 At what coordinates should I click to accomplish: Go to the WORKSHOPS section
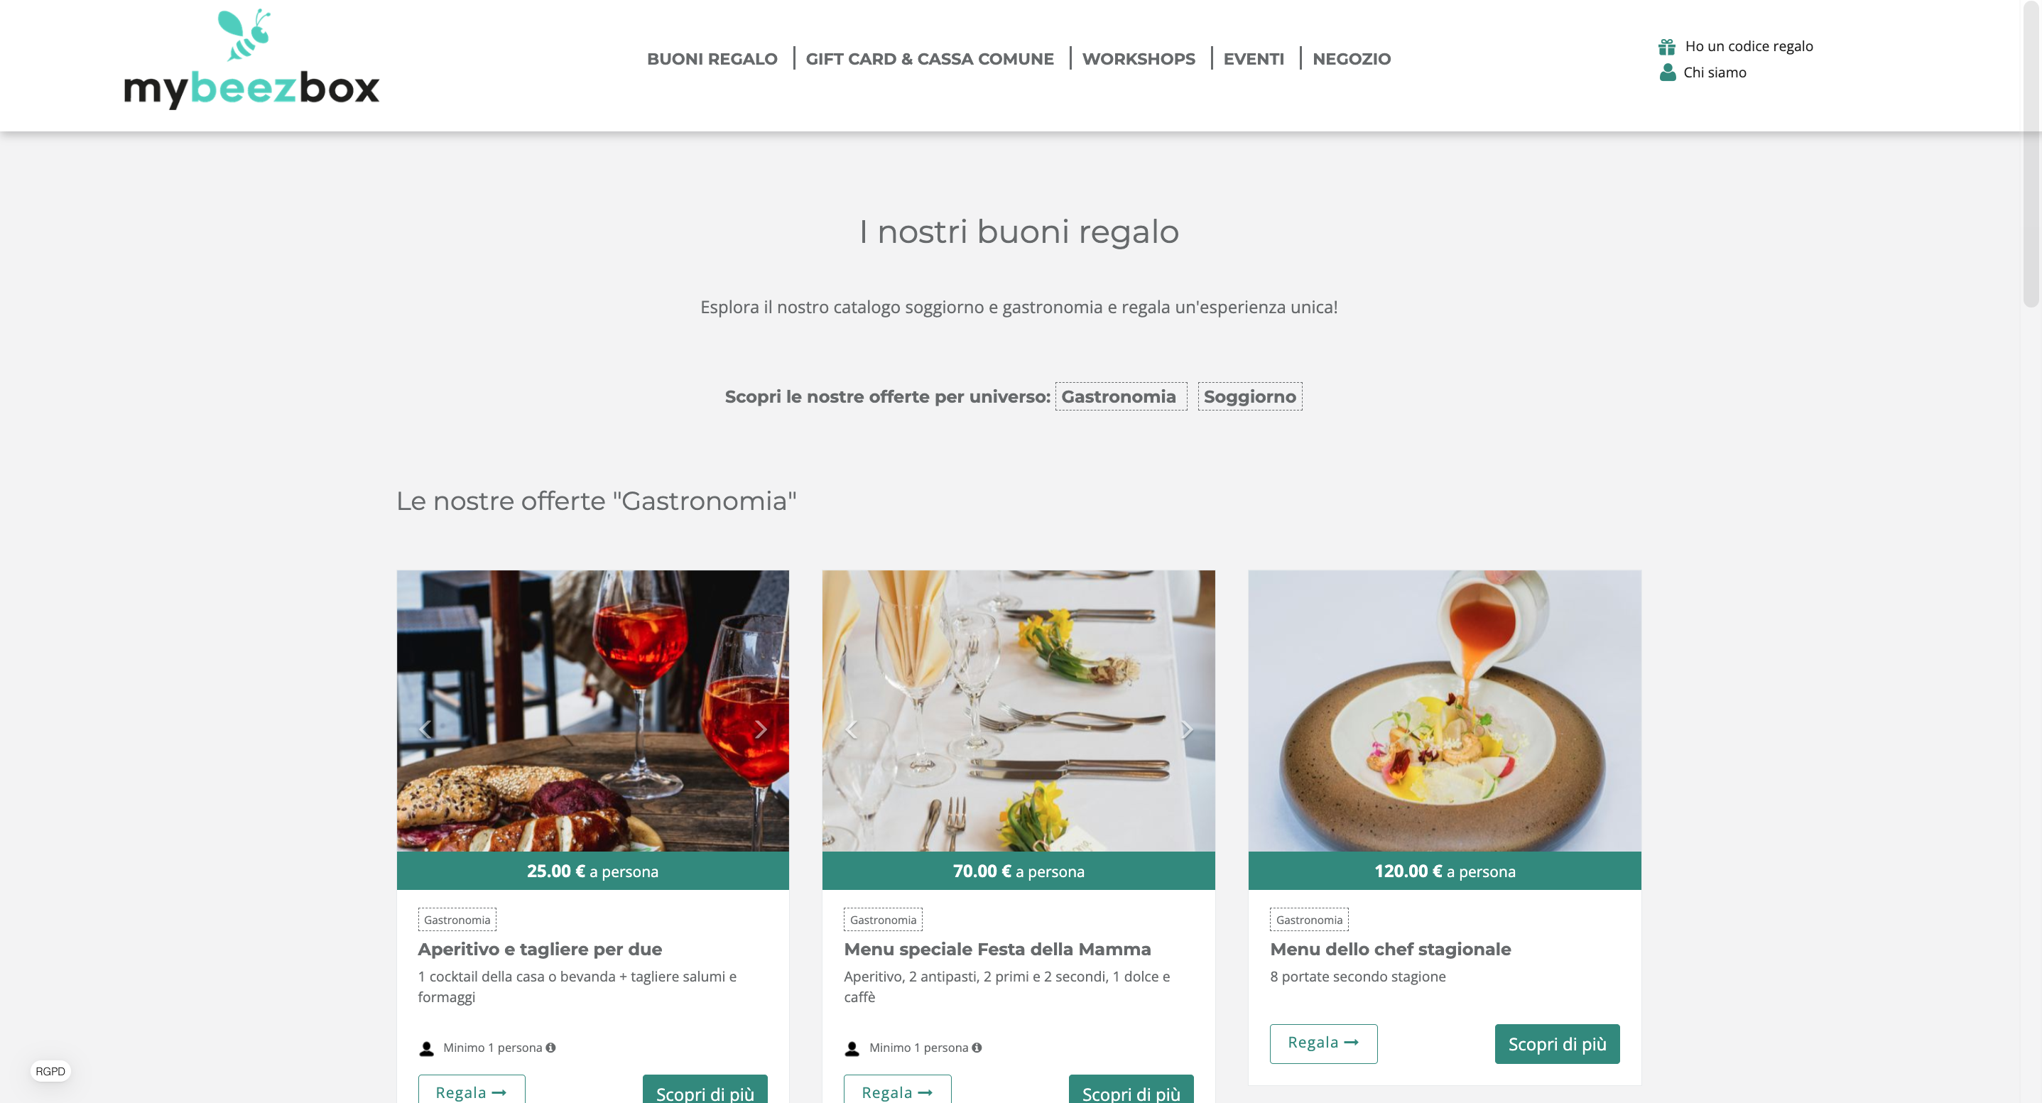click(1139, 59)
